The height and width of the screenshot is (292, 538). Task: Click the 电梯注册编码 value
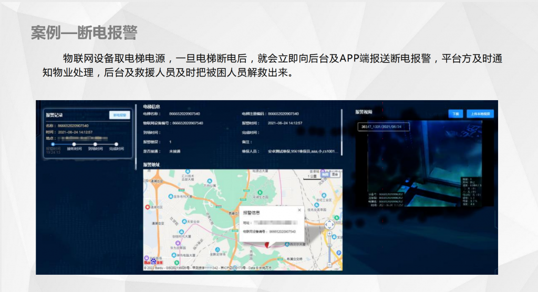283,114
